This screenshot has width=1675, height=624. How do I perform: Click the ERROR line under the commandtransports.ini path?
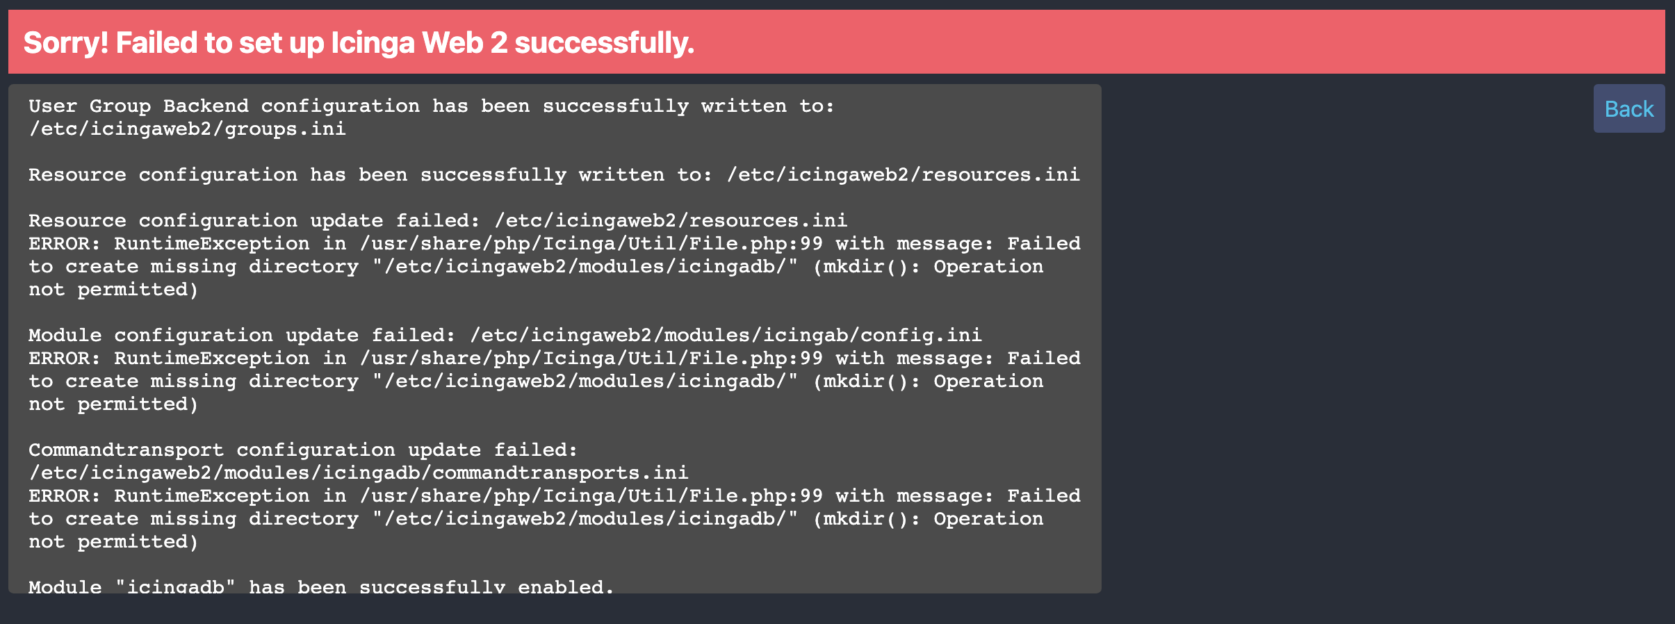(554, 496)
